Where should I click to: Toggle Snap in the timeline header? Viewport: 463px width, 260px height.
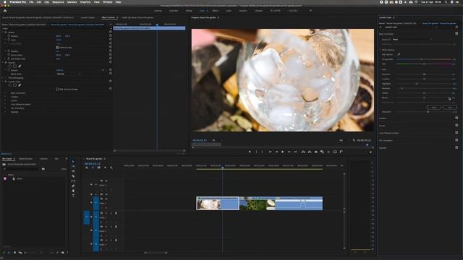coord(93,168)
